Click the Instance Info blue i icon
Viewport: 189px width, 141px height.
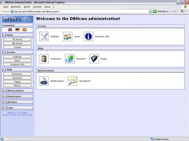pos(89,37)
